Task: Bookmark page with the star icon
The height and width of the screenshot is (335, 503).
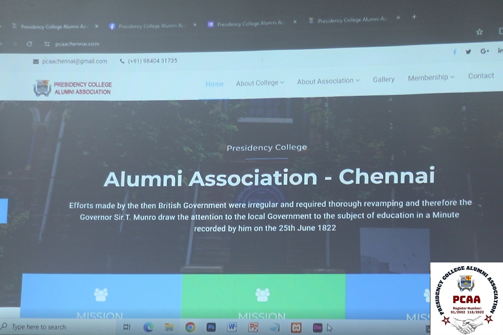Action: (479, 32)
